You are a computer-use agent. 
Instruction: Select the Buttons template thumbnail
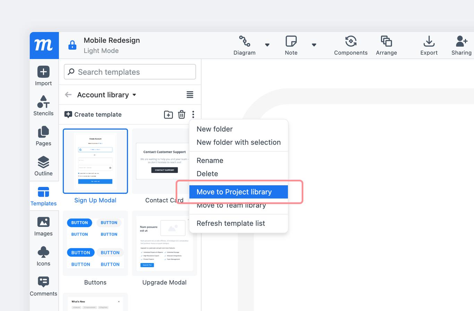click(x=95, y=243)
